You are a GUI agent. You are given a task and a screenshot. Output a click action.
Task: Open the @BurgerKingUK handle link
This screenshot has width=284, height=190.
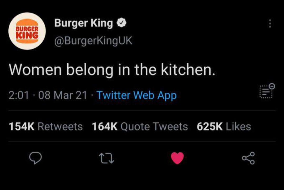click(93, 41)
